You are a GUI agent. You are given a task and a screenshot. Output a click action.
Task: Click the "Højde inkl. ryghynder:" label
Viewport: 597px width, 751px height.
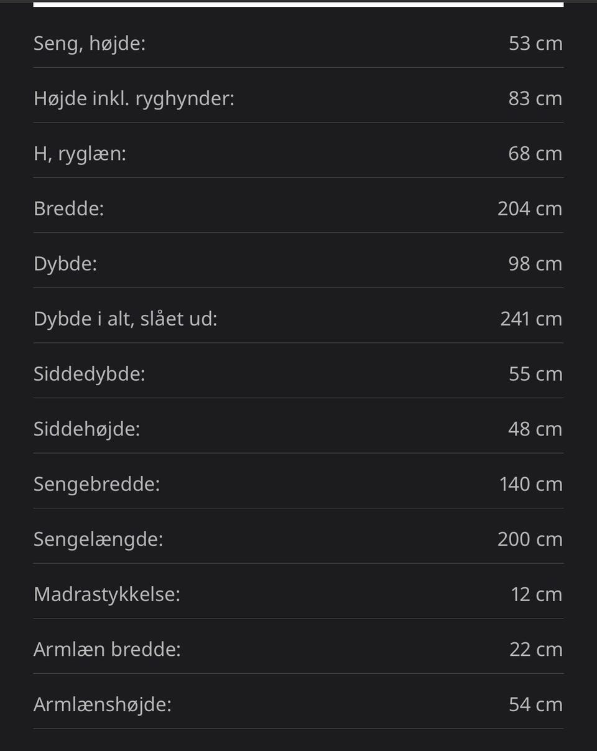tap(134, 98)
